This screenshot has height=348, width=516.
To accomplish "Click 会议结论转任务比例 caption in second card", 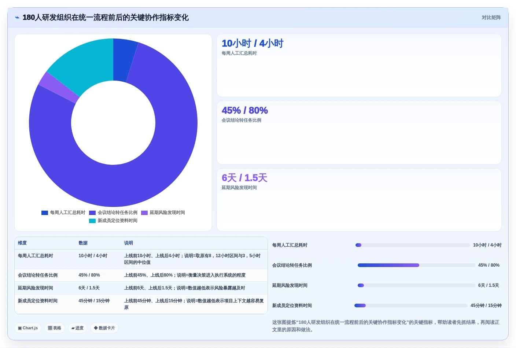I will (x=242, y=121).
